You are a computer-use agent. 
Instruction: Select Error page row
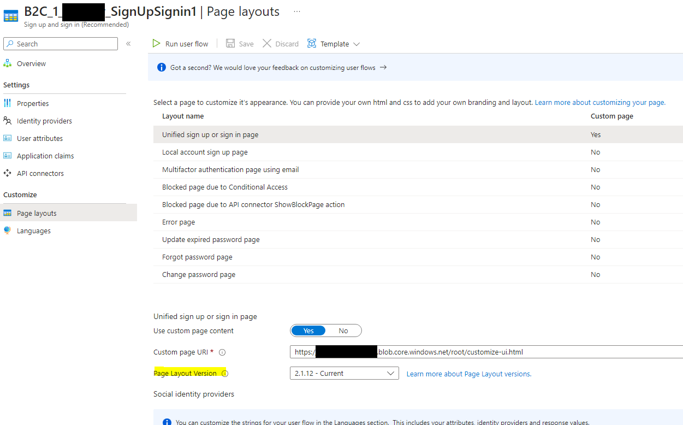[418, 222]
